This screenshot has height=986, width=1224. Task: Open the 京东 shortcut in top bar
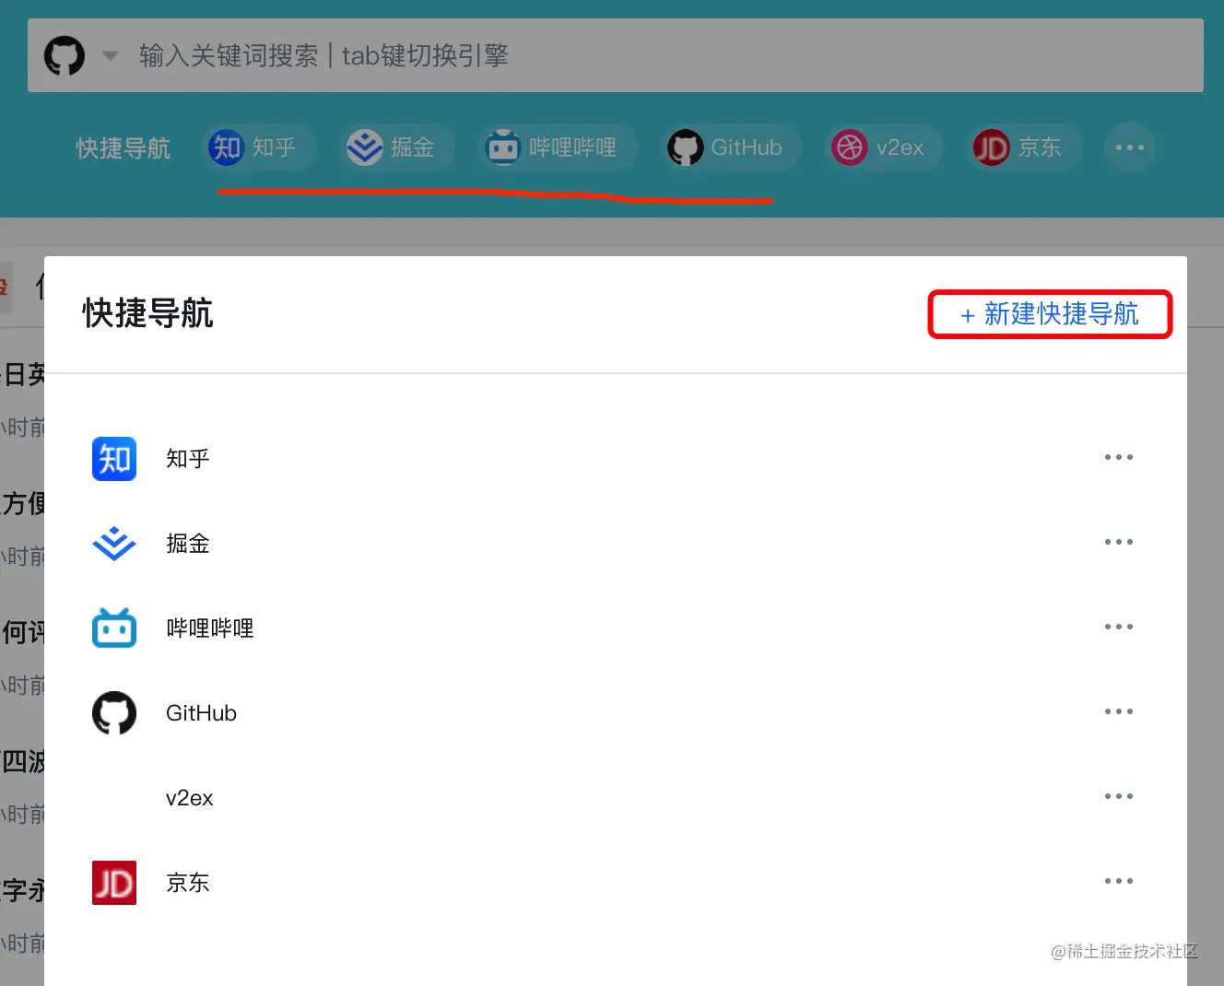(1024, 147)
